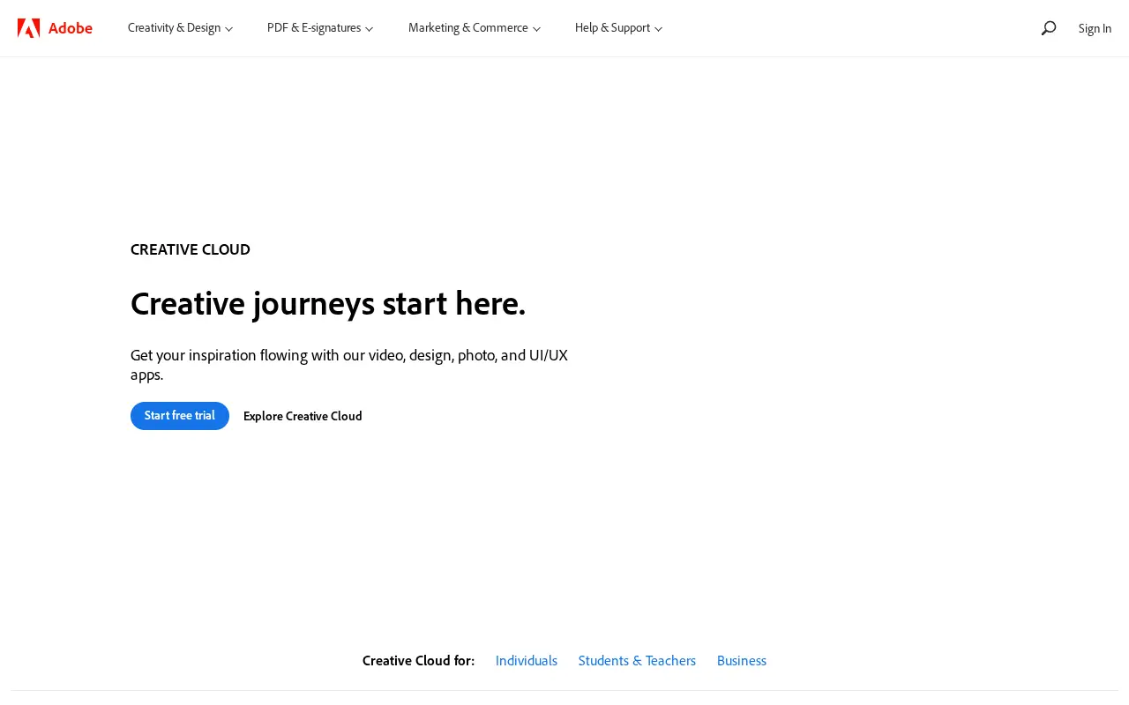Click the Adobe wordmark text
This screenshot has height=705, width=1129.
[71, 28]
